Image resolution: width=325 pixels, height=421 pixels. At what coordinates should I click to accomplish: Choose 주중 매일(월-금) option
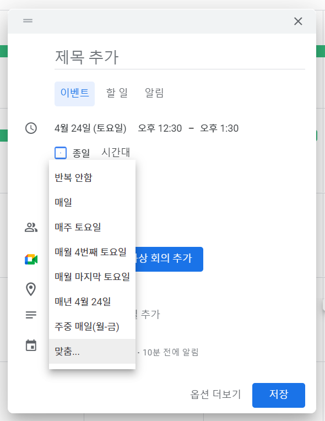click(x=93, y=326)
